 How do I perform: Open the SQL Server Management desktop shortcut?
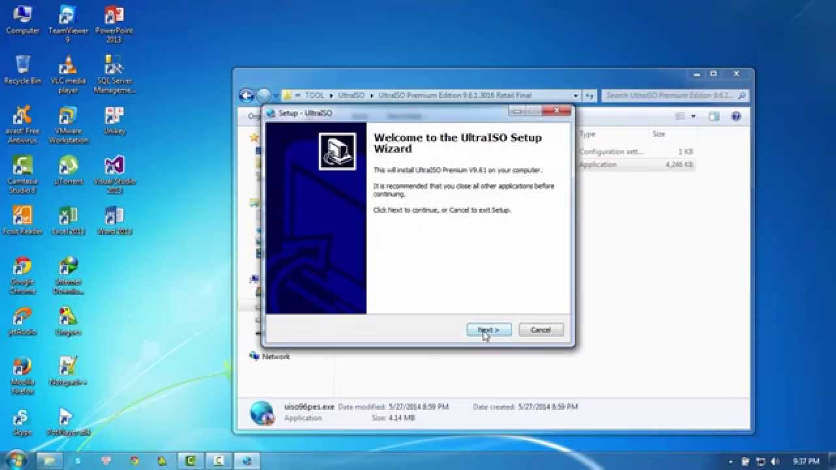click(x=114, y=74)
